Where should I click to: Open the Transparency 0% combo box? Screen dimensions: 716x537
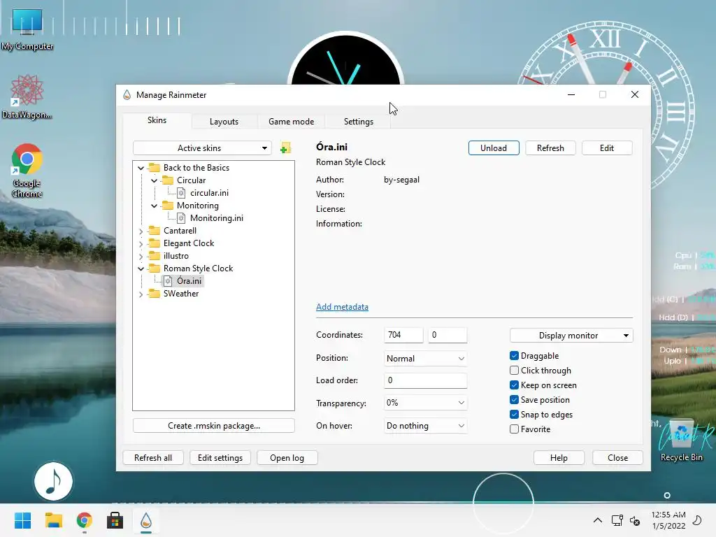(425, 403)
